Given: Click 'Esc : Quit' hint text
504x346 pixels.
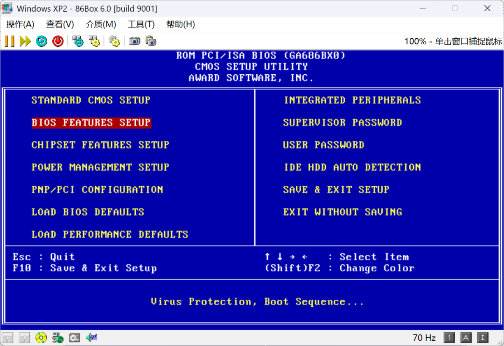Looking at the screenshot, I should tap(44, 257).
